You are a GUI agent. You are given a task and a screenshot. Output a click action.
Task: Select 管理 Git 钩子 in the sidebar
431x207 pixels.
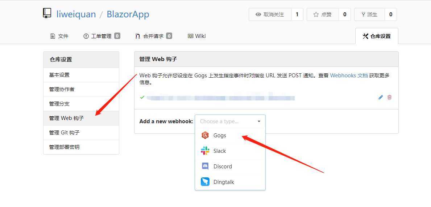coord(81,133)
